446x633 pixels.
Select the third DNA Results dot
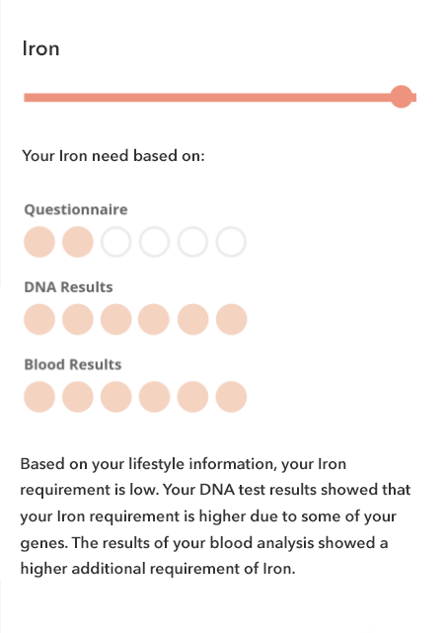[116, 319]
